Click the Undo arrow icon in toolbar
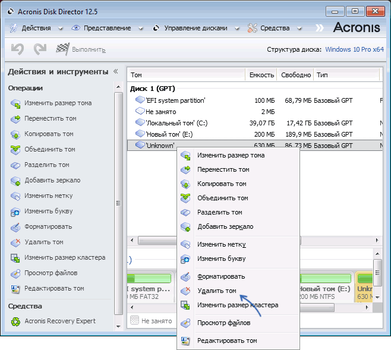Image resolution: width=391 pixels, height=350 pixels. (18, 50)
